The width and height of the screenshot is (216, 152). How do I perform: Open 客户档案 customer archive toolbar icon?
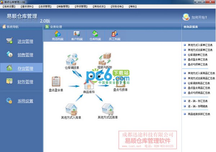point(77,34)
